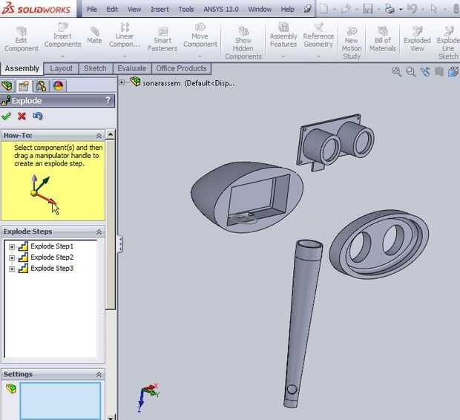Click the SolidWorks menu pin icon
This screenshot has width=460, height=420.
[307, 9]
